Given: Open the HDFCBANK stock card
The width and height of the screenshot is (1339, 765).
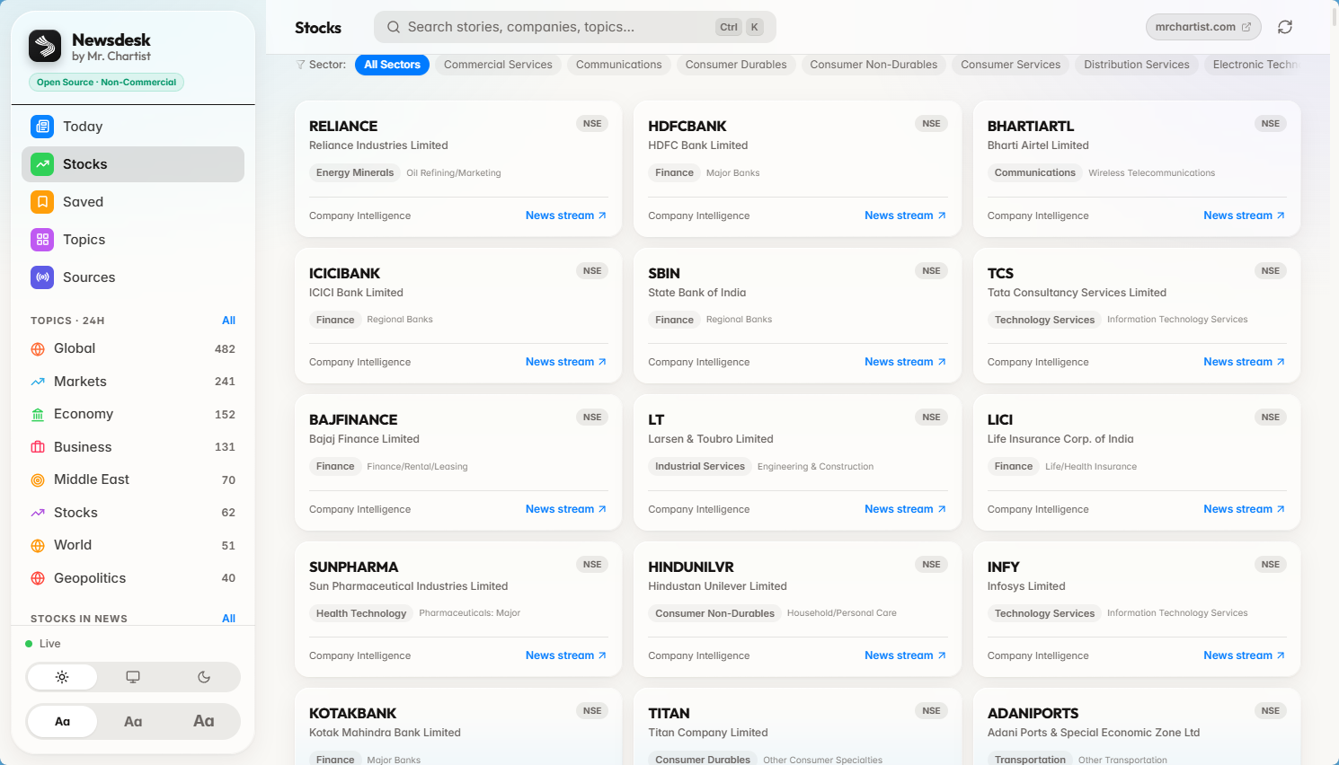Looking at the screenshot, I should point(797,169).
